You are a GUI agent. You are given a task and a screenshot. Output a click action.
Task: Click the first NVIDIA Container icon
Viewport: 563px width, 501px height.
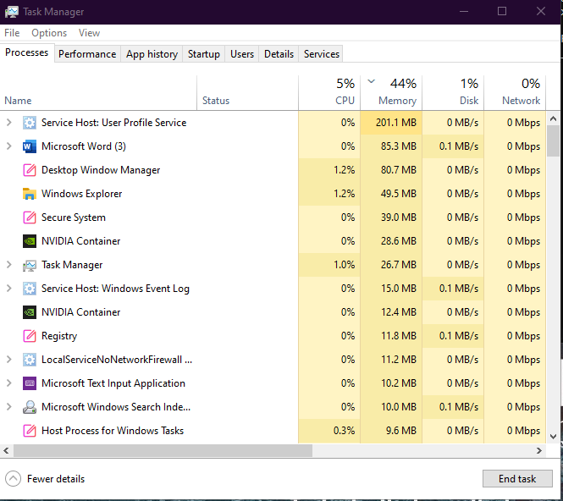point(30,241)
